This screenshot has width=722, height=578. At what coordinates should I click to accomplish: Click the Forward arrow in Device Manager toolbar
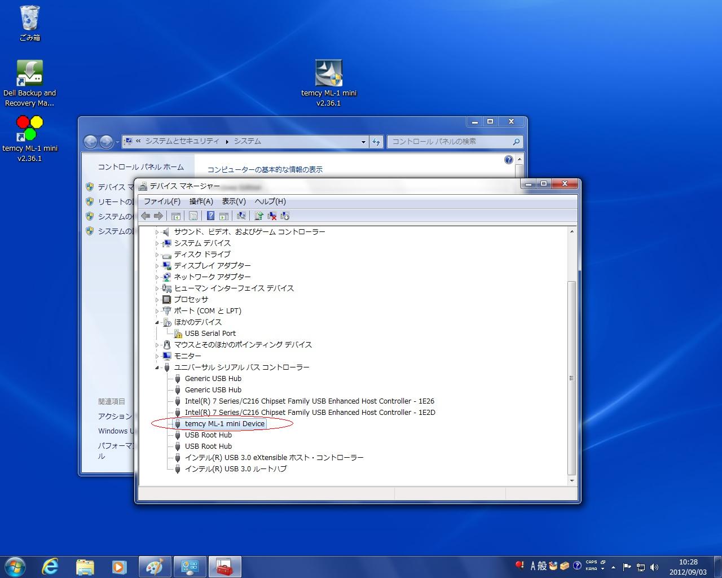159,216
